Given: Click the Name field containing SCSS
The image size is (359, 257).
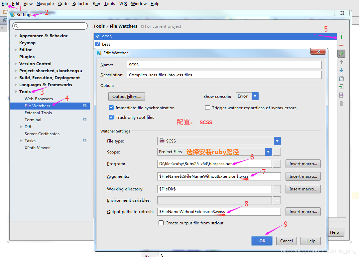Looking at the screenshot, I should (224, 65).
